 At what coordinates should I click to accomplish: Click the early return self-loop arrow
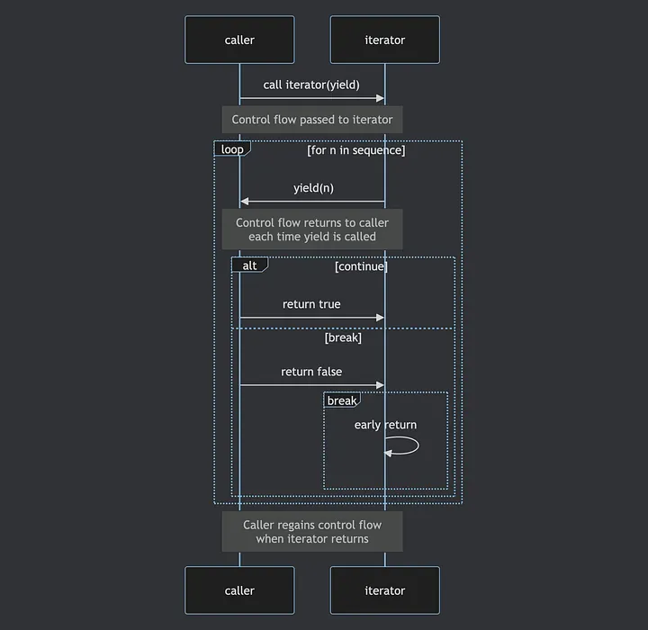pos(401,446)
